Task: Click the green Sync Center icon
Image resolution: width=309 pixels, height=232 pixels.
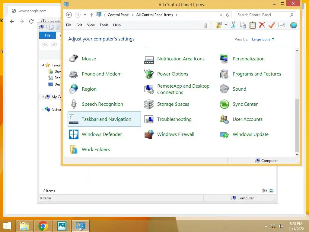Action: point(224,104)
